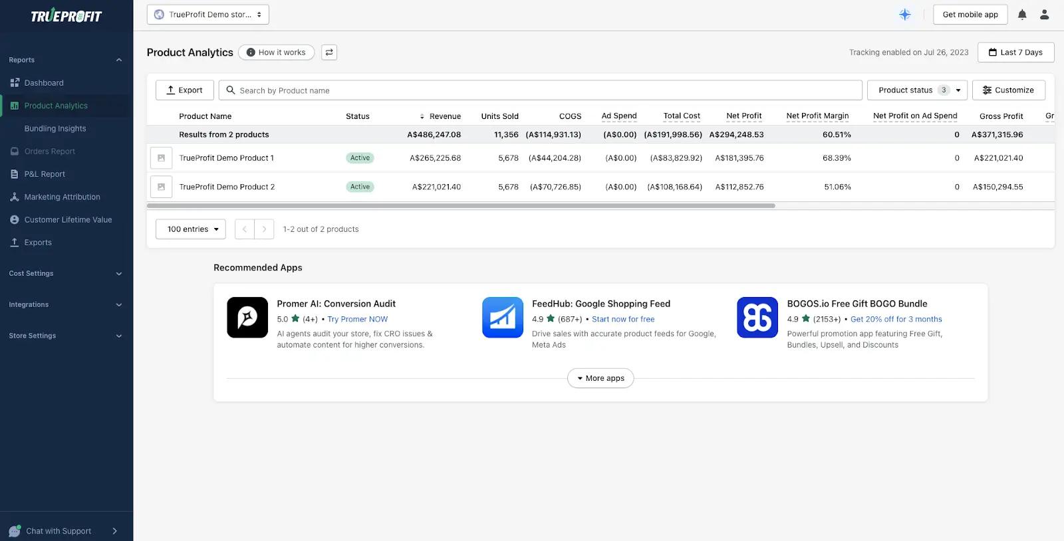Viewport: 1064px width, 541px height.
Task: Click the Net Profit column header
Action: (744, 116)
